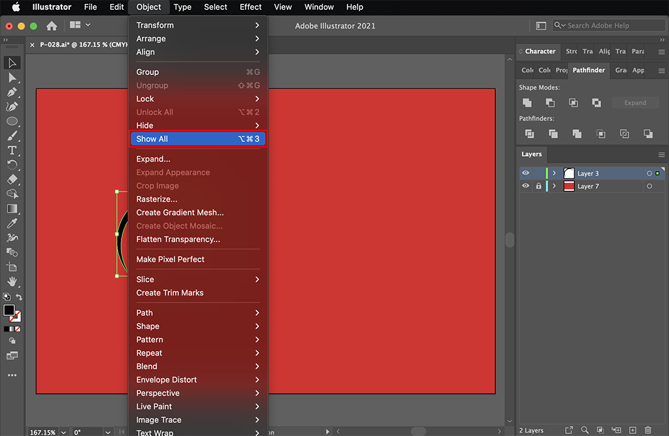This screenshot has width=669, height=436.
Task: Open the Apple menu
Action: [x=16, y=7]
